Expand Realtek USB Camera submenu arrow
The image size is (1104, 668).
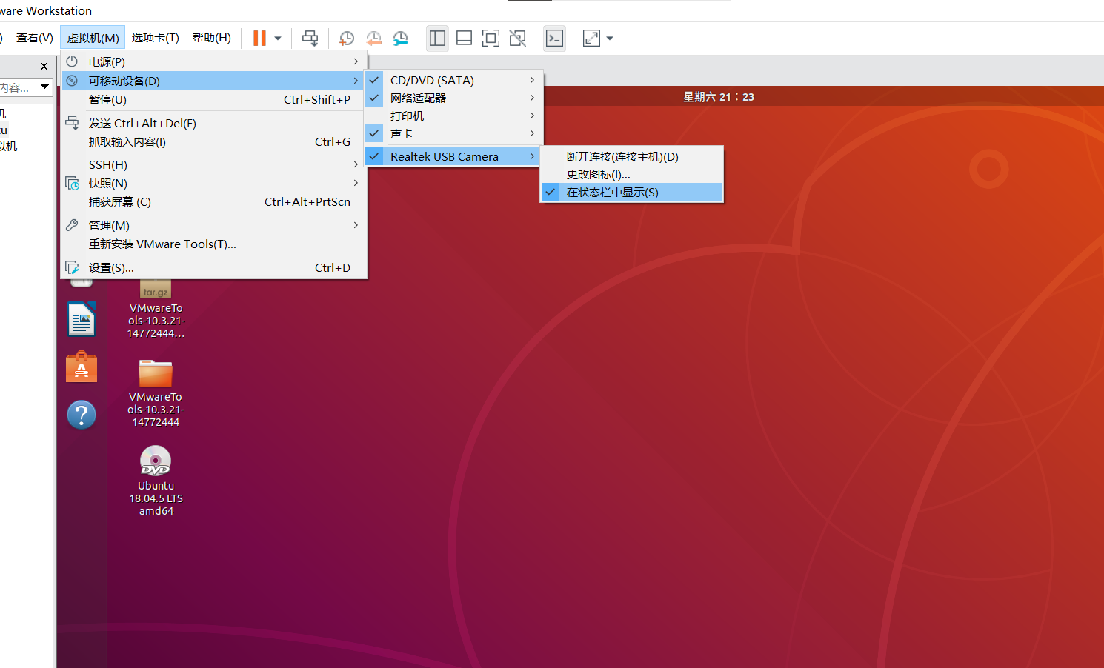[532, 156]
